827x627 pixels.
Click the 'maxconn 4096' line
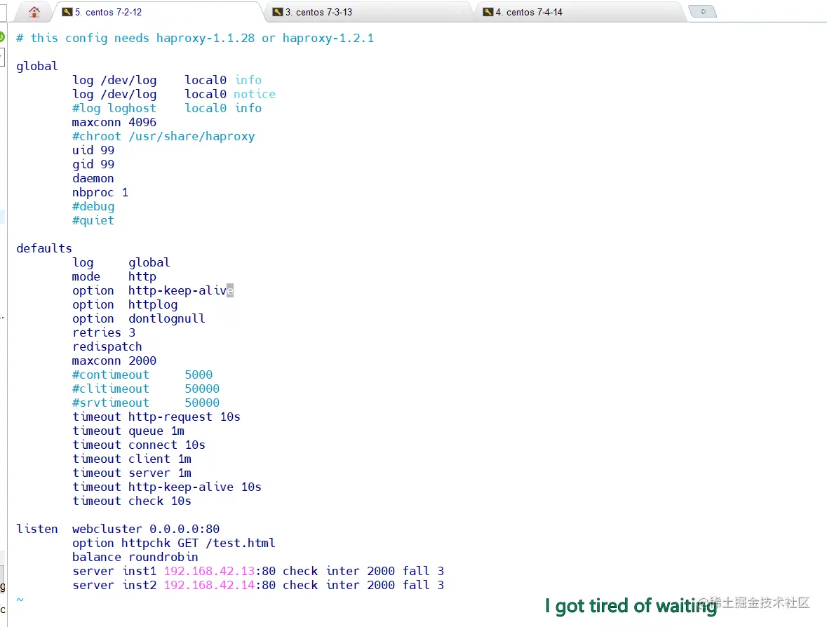[x=114, y=122]
